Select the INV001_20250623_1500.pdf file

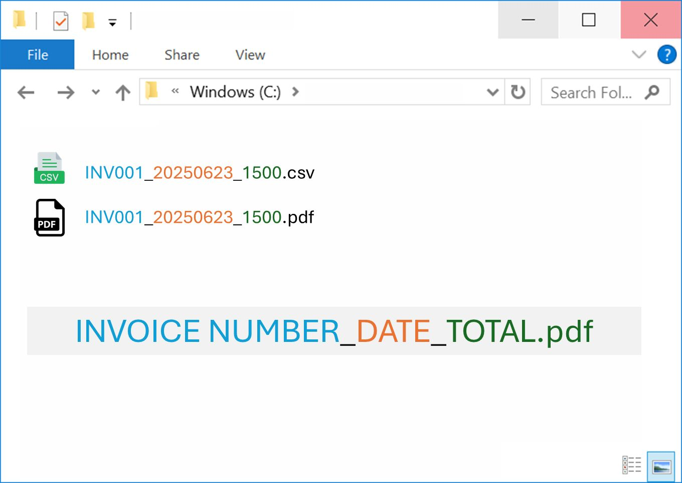coord(199,217)
